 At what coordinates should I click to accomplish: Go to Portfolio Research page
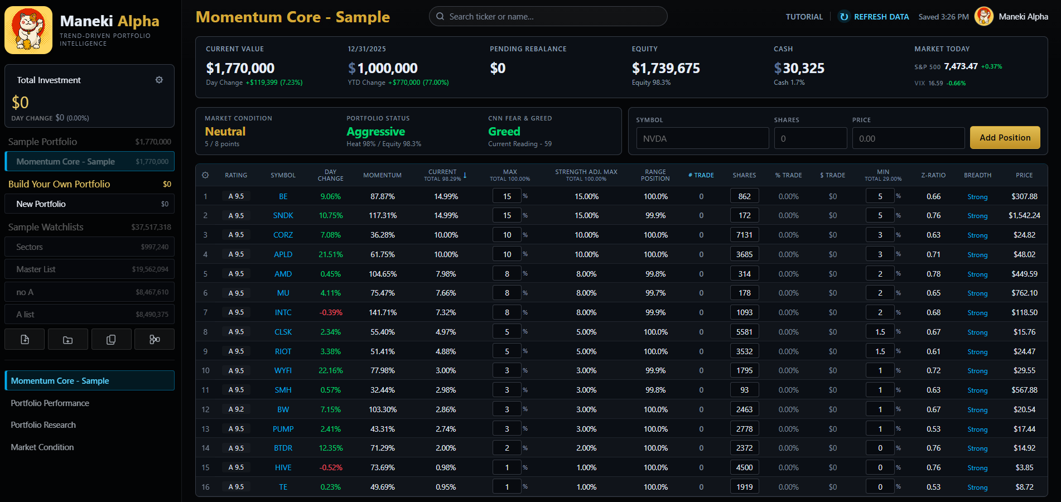(43, 424)
